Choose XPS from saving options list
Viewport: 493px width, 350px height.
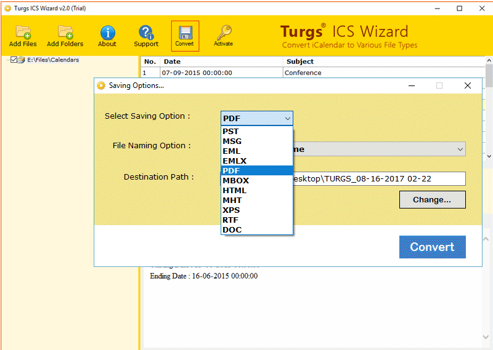point(257,210)
